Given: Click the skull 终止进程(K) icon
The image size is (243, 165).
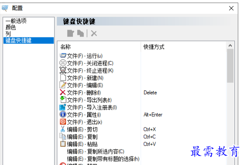Looking at the screenshot, I should pos(63,70).
